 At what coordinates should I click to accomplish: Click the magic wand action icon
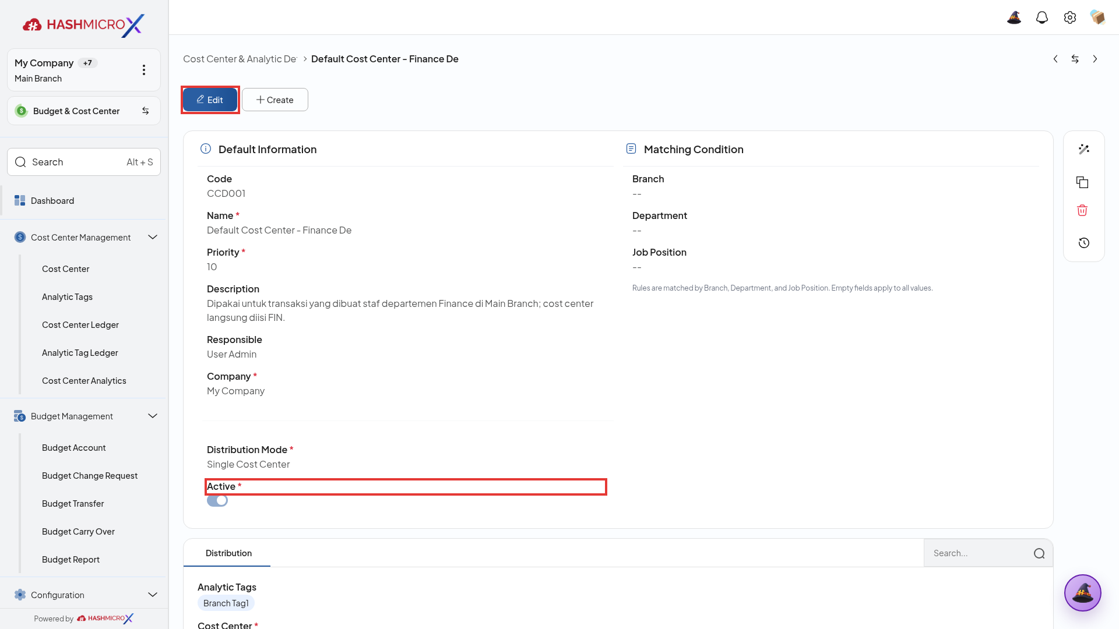pyautogui.click(x=1084, y=150)
